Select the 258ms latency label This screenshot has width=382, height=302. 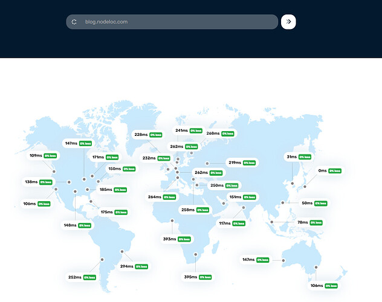188,210
